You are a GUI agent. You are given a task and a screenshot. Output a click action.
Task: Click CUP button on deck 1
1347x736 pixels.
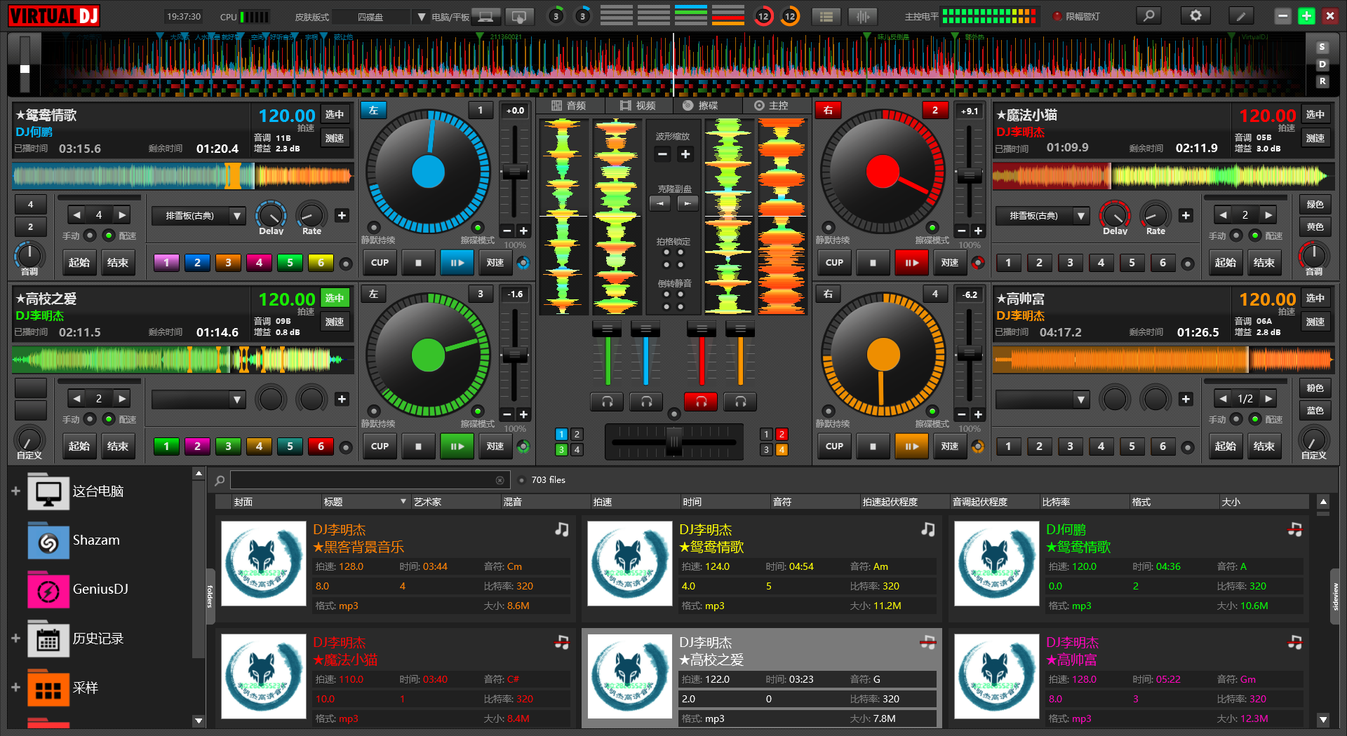[380, 263]
